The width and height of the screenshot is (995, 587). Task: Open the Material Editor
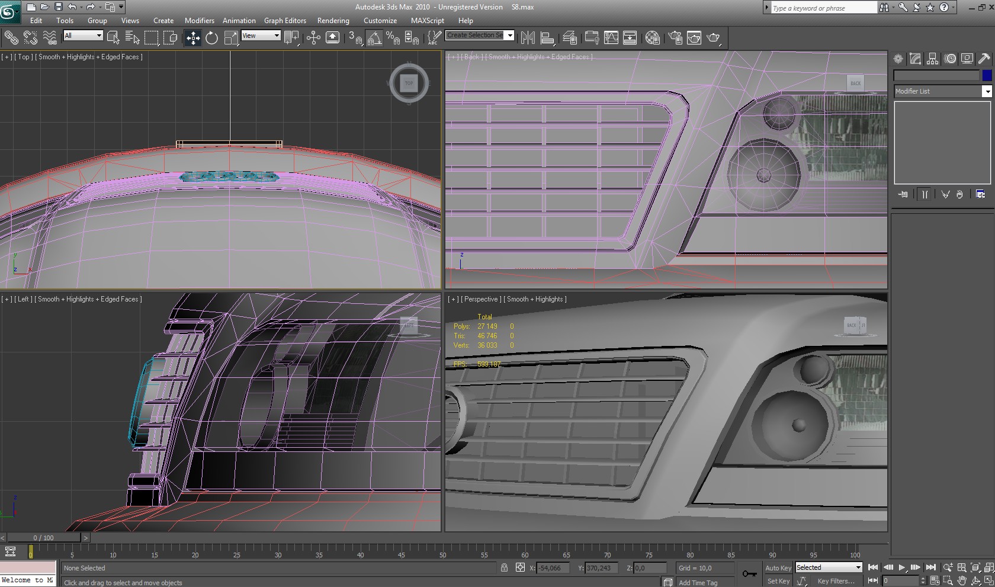coord(653,38)
